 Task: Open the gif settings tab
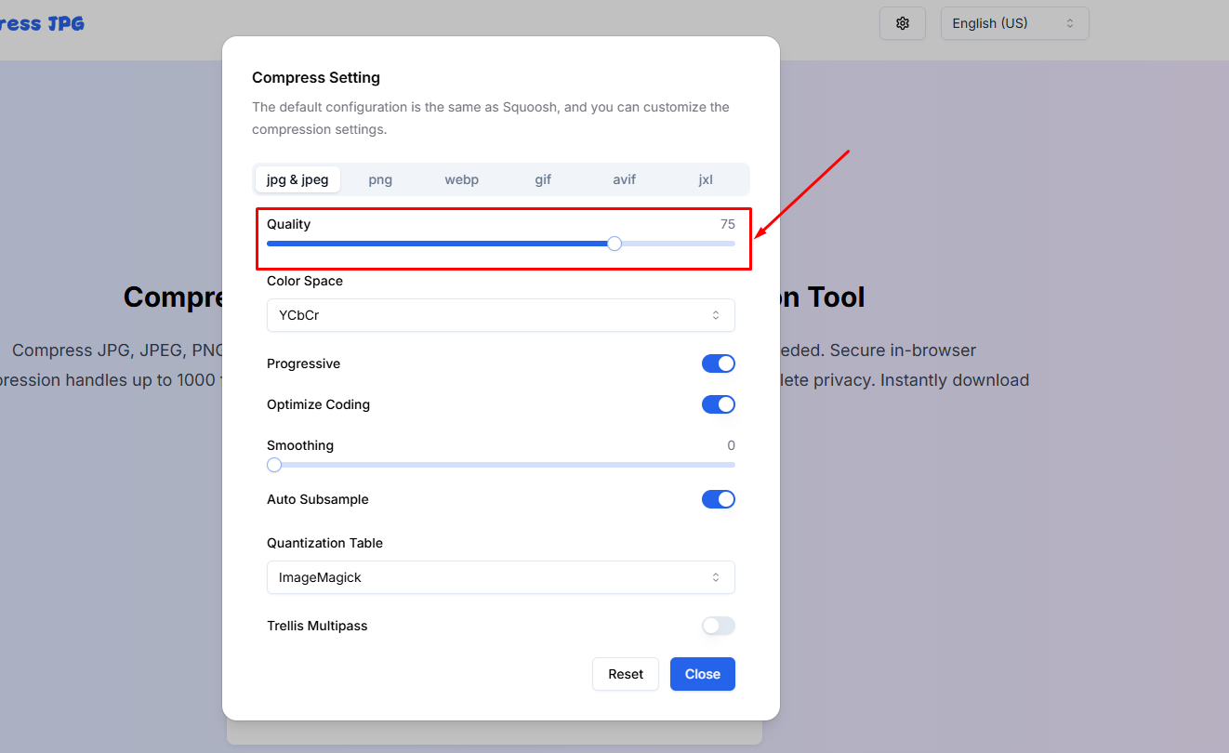543,179
